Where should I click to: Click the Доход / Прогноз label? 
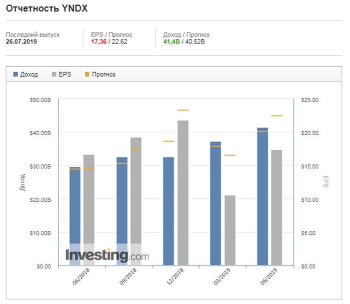tap(186, 35)
